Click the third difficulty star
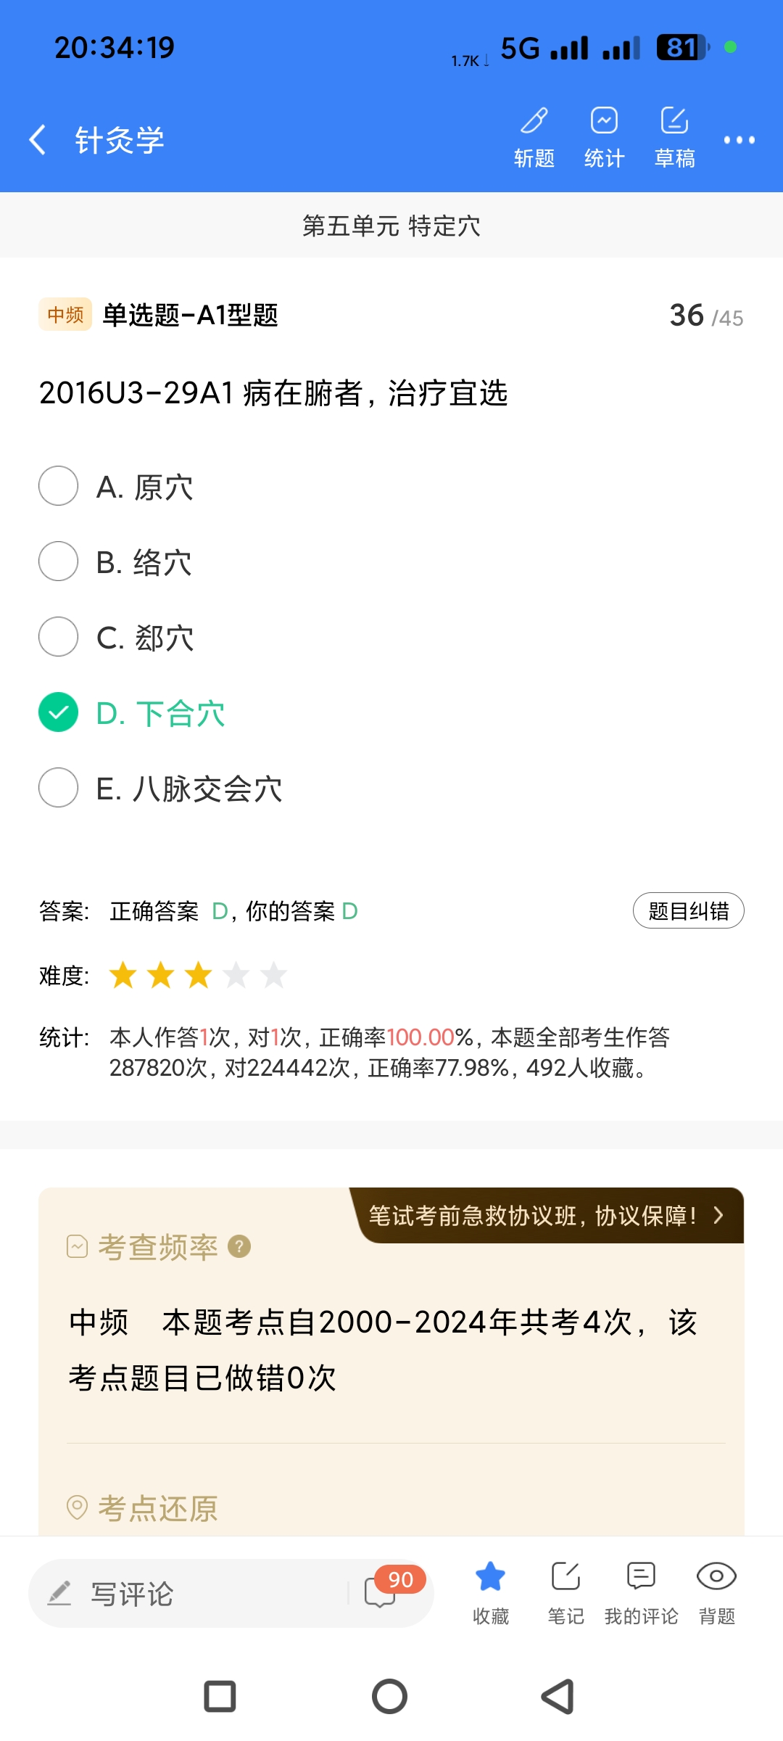 198,975
